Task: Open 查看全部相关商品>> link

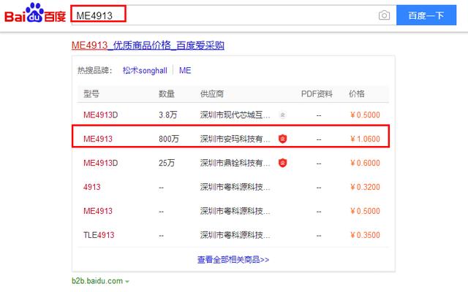Action: (233, 260)
